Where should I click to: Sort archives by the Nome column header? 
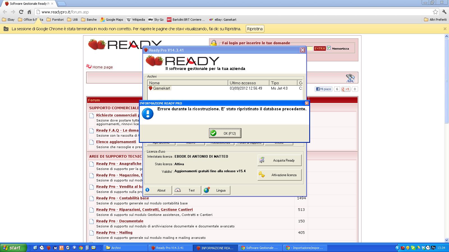pos(188,83)
